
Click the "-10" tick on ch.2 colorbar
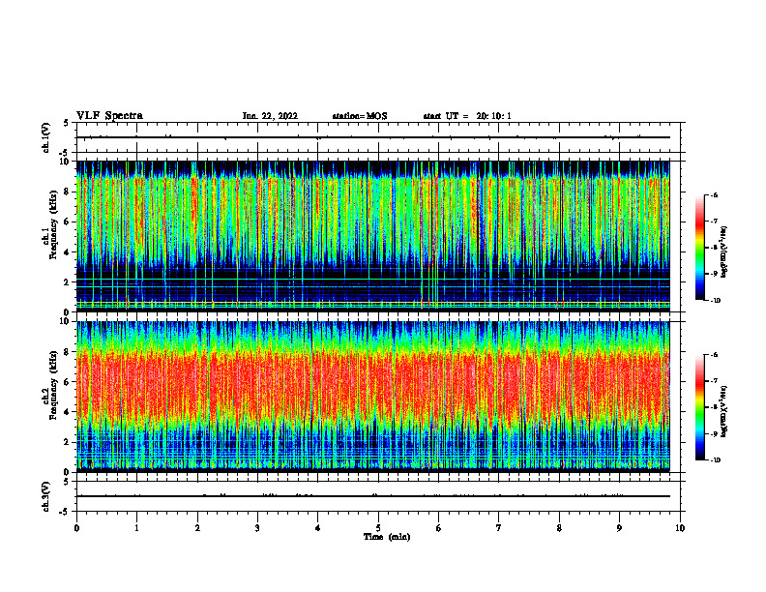(x=716, y=460)
